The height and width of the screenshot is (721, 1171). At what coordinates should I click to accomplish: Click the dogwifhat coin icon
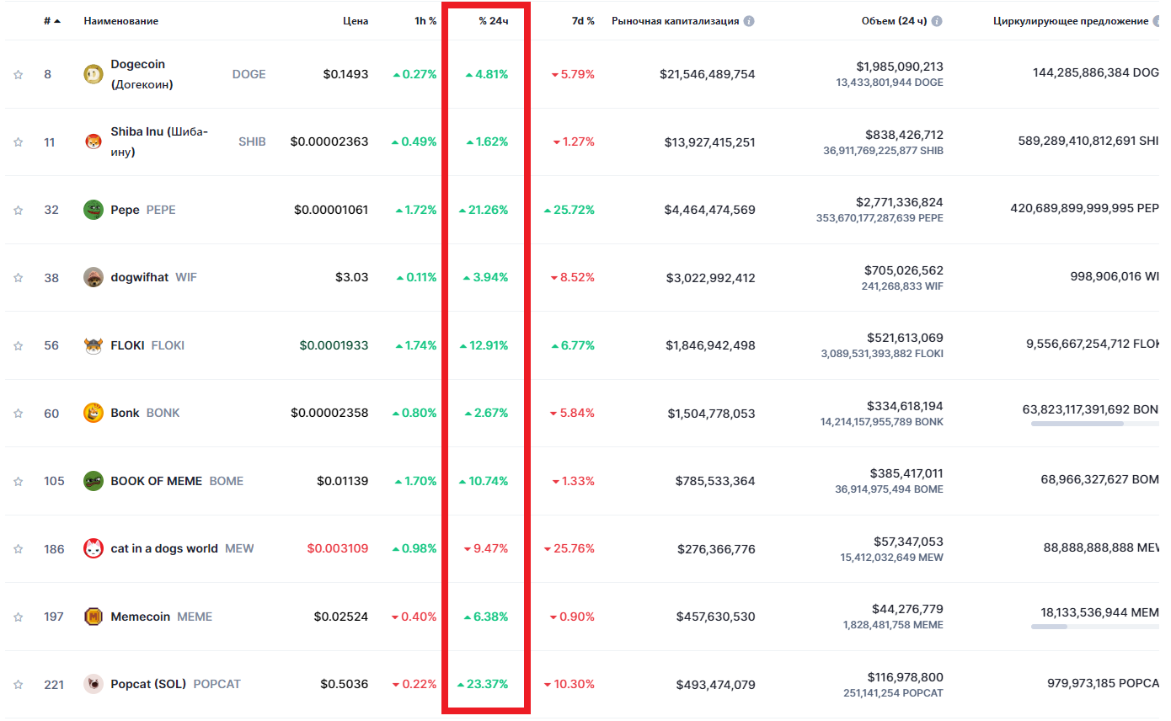(94, 277)
